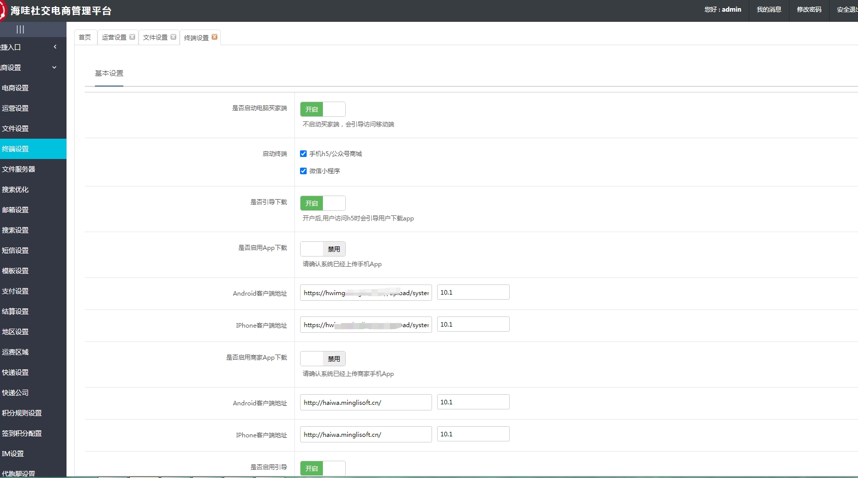
Task: Uncheck the 微信小程序 checkbox
Action: point(303,171)
